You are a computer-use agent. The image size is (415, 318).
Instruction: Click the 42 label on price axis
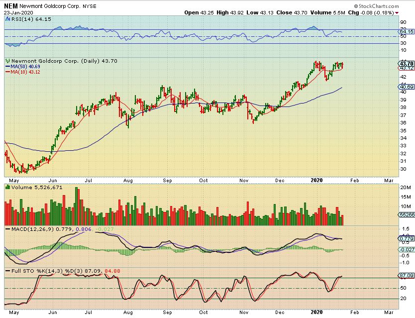[404, 77]
